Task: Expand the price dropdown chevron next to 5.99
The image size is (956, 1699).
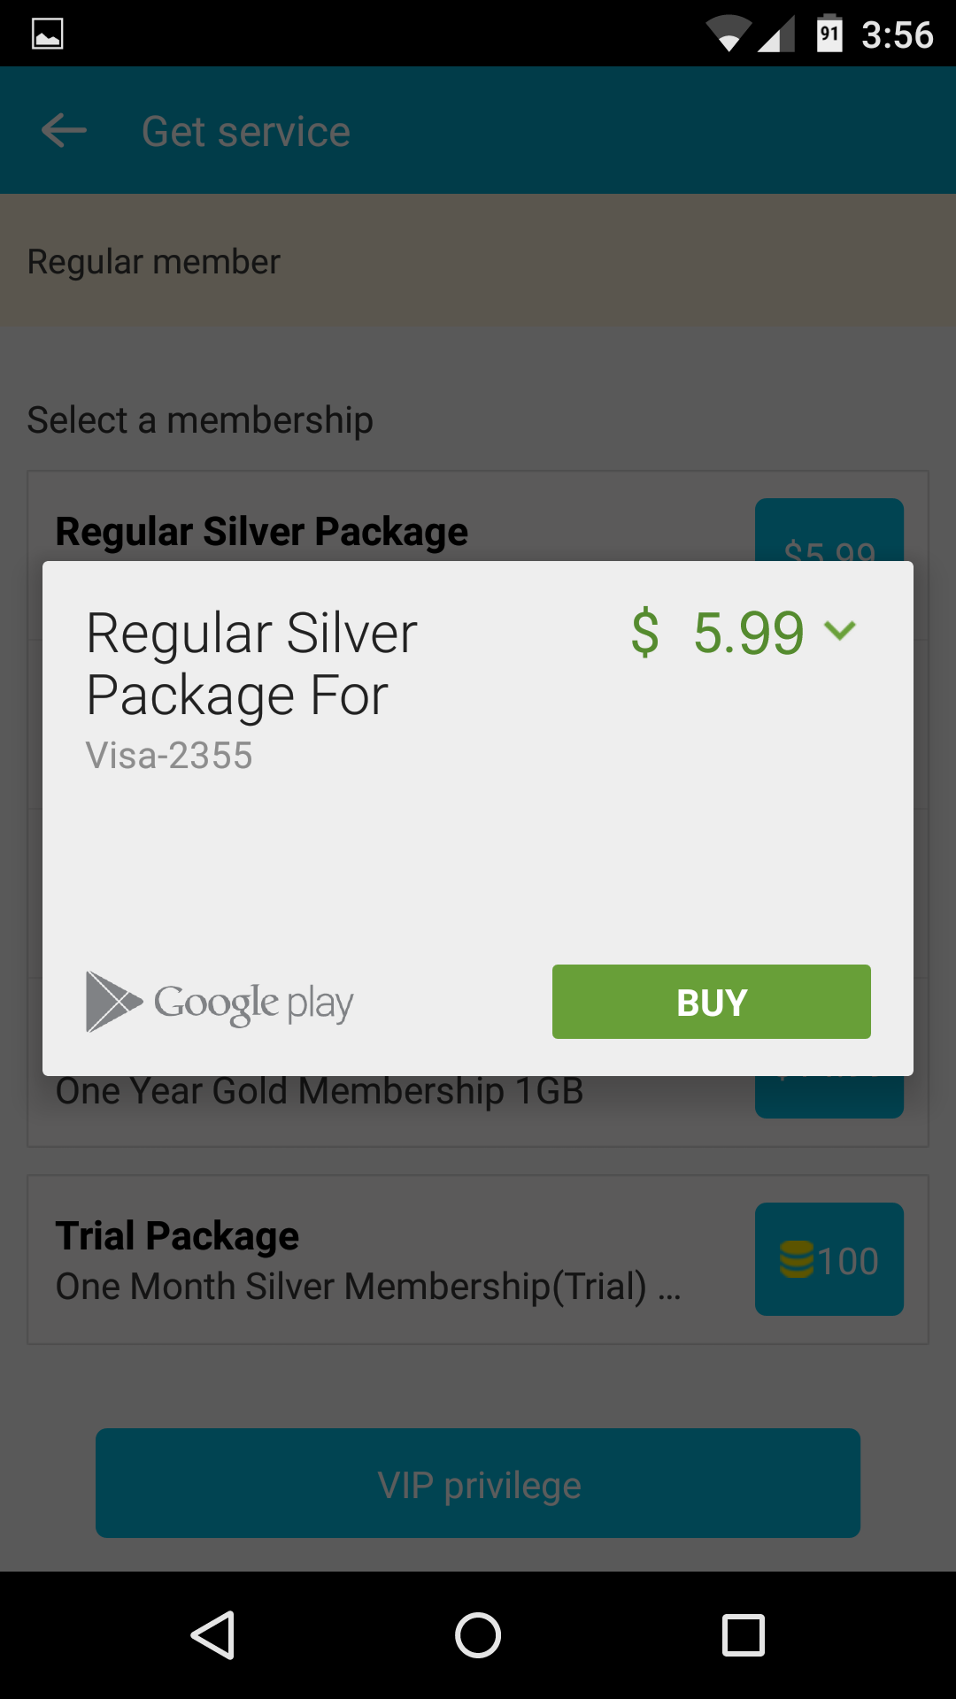Action: (839, 630)
